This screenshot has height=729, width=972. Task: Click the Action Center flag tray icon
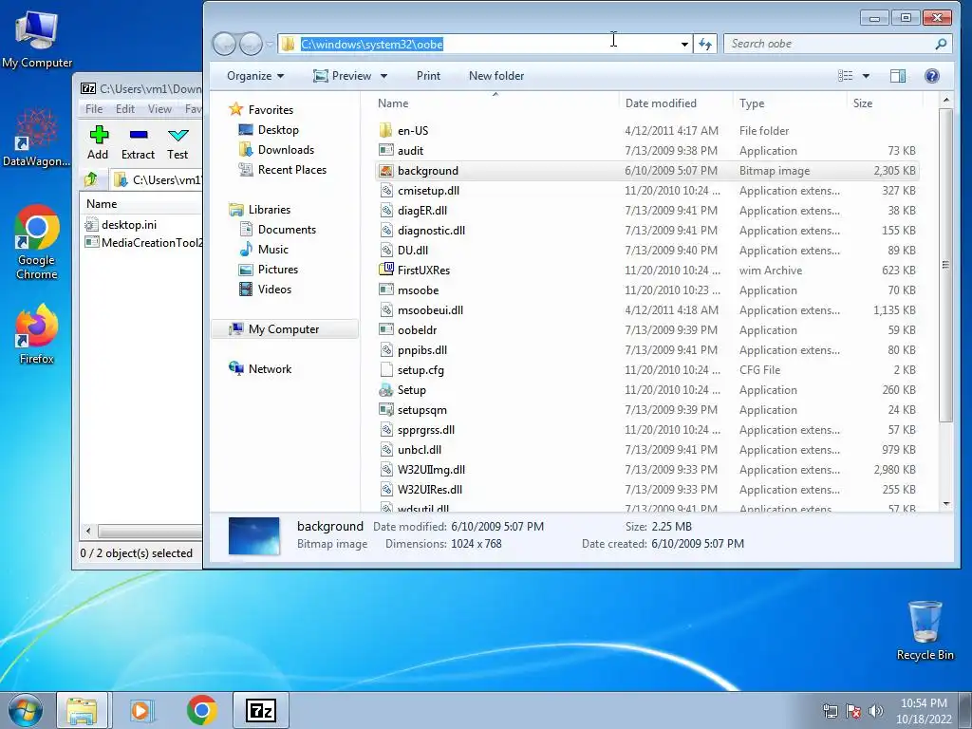coord(853,711)
